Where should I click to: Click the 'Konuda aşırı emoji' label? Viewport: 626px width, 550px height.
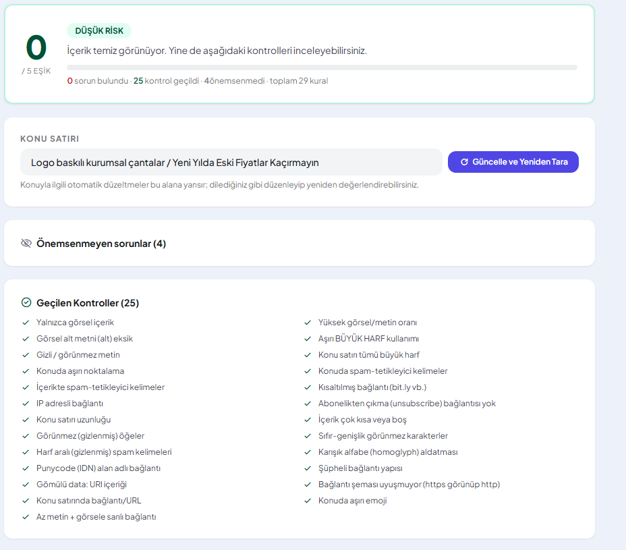353,501
